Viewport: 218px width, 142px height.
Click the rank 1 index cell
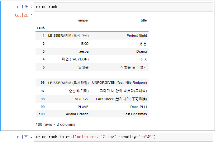[x=44, y=35]
